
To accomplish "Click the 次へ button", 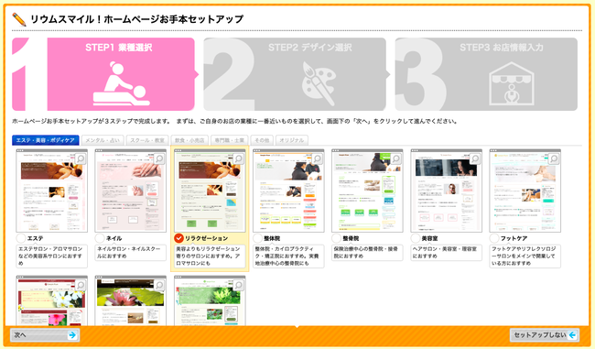I will click(x=45, y=335).
